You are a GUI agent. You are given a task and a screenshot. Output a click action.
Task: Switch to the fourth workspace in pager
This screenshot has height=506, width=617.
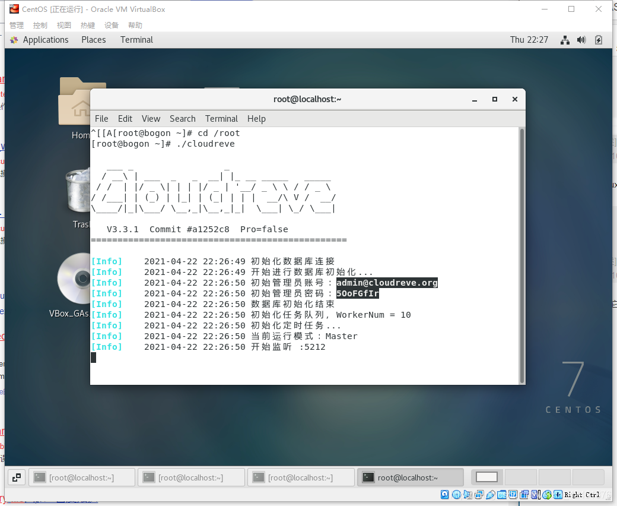coord(589,477)
